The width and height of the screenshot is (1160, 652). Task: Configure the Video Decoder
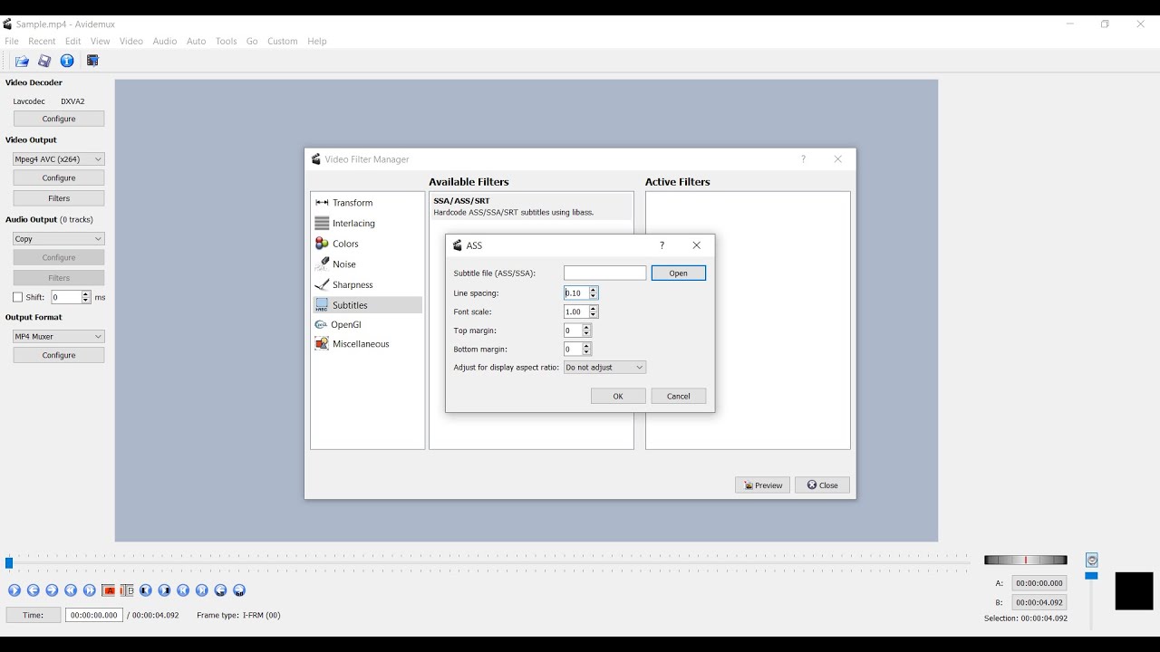[59, 119]
